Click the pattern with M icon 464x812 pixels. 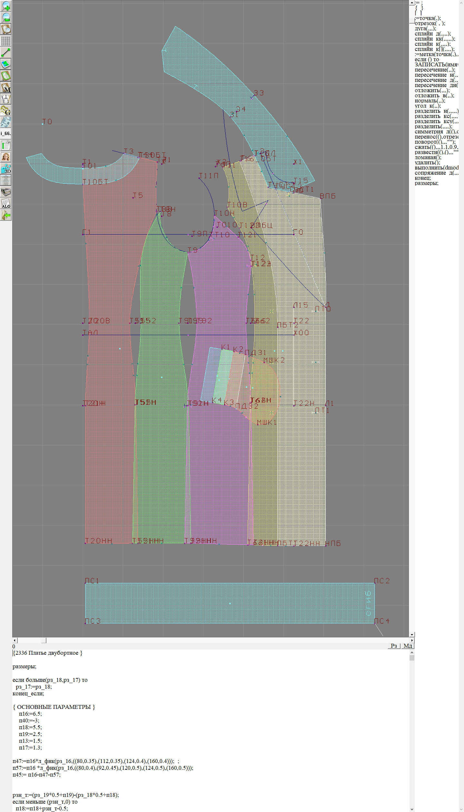pos(6,87)
